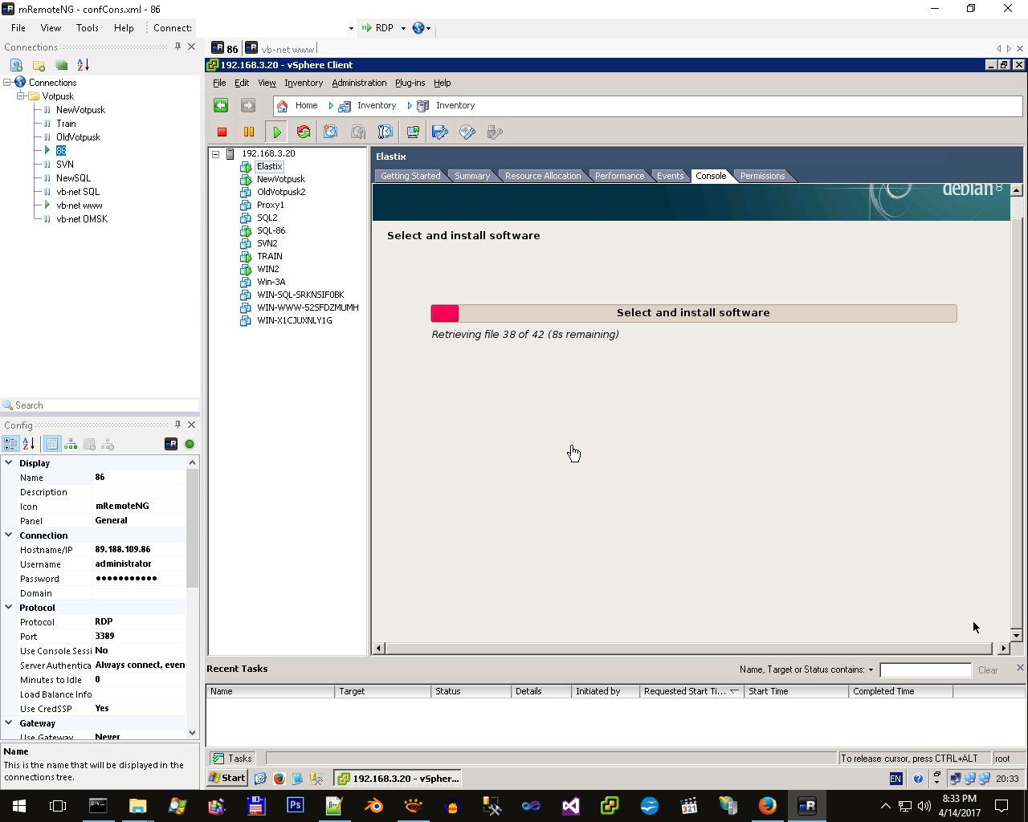Click the Categorized view icon in Config panel
This screenshot has height=822, width=1028.
11,444
